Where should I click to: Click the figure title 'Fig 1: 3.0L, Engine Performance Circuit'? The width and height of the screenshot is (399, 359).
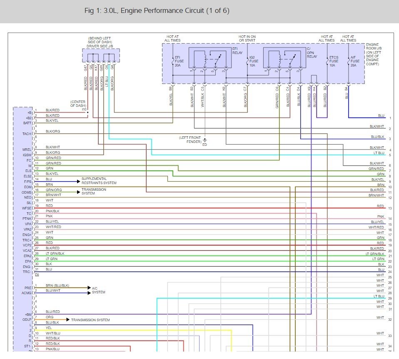[x=157, y=10]
